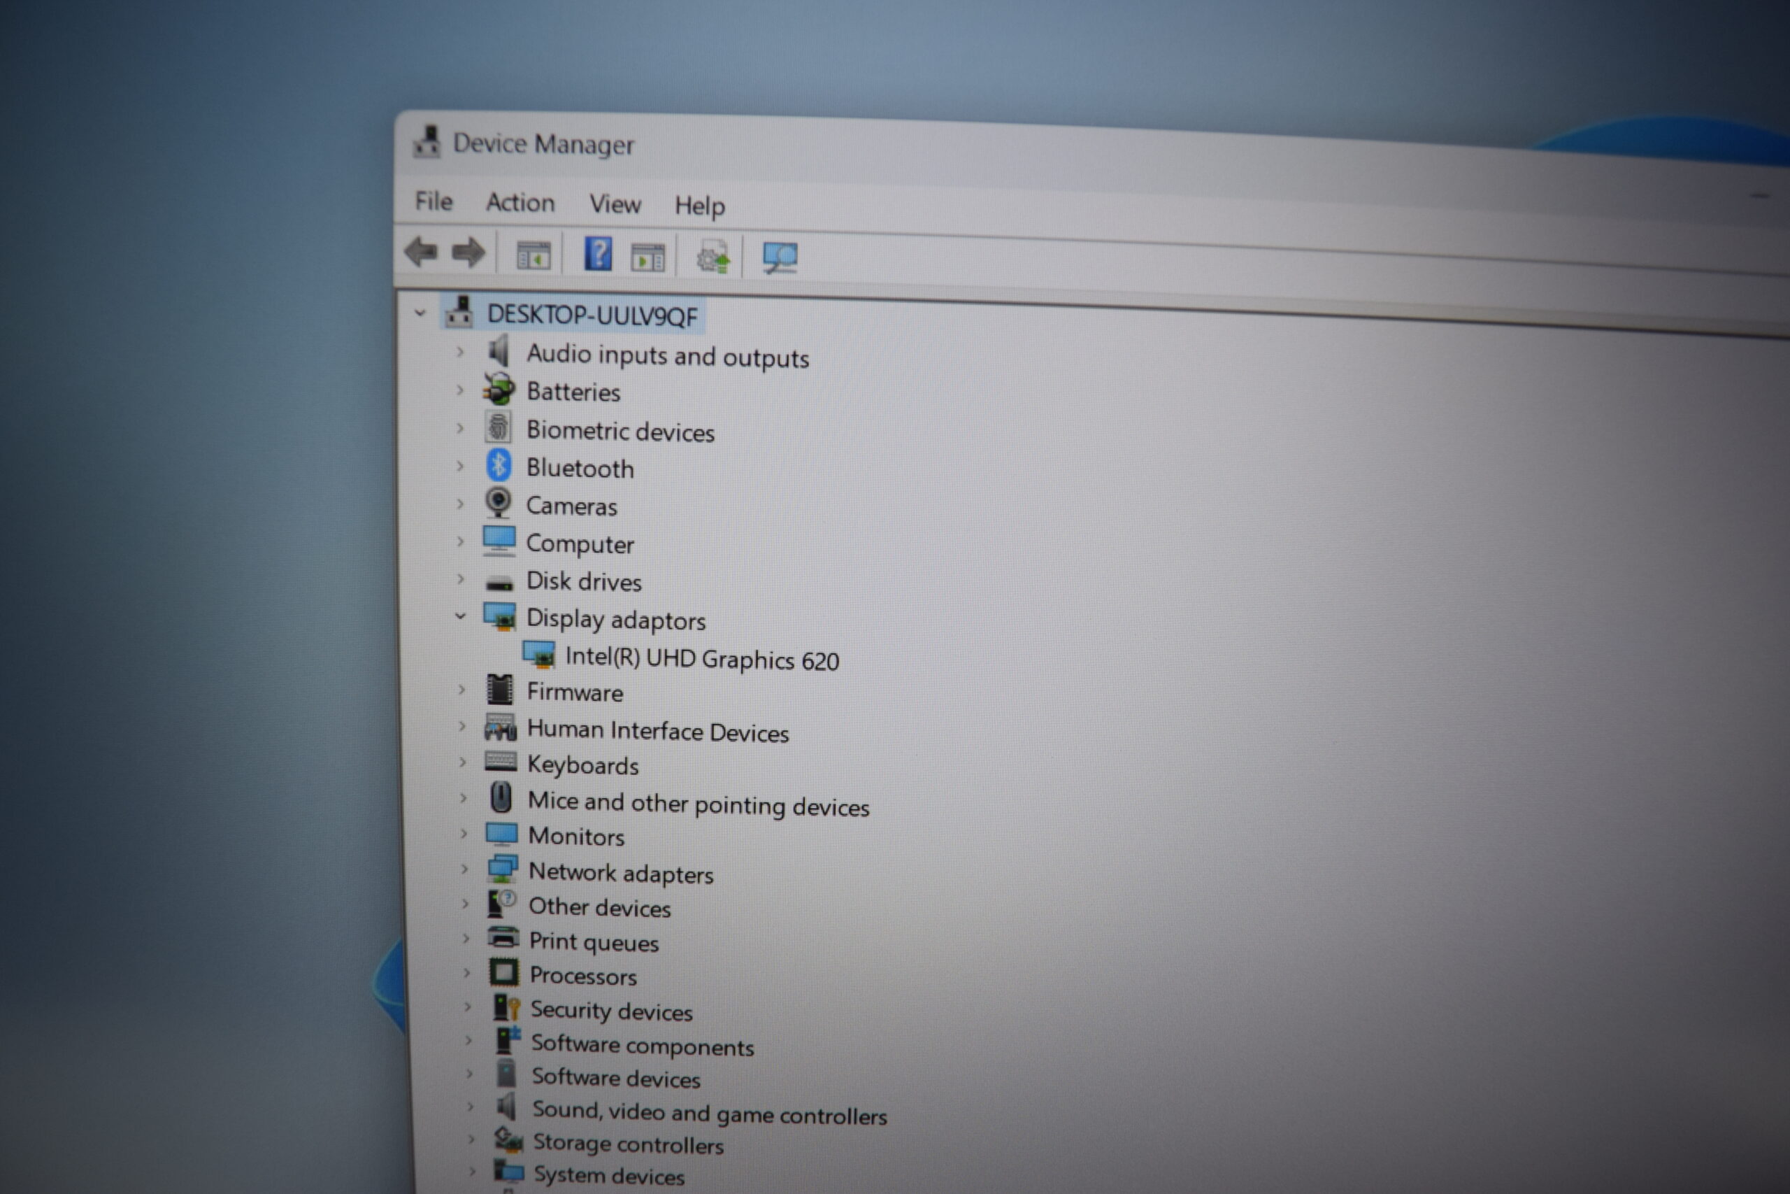Screen dimensions: 1790x1194
Task: Click the Keyboards category icon
Action: tap(501, 762)
